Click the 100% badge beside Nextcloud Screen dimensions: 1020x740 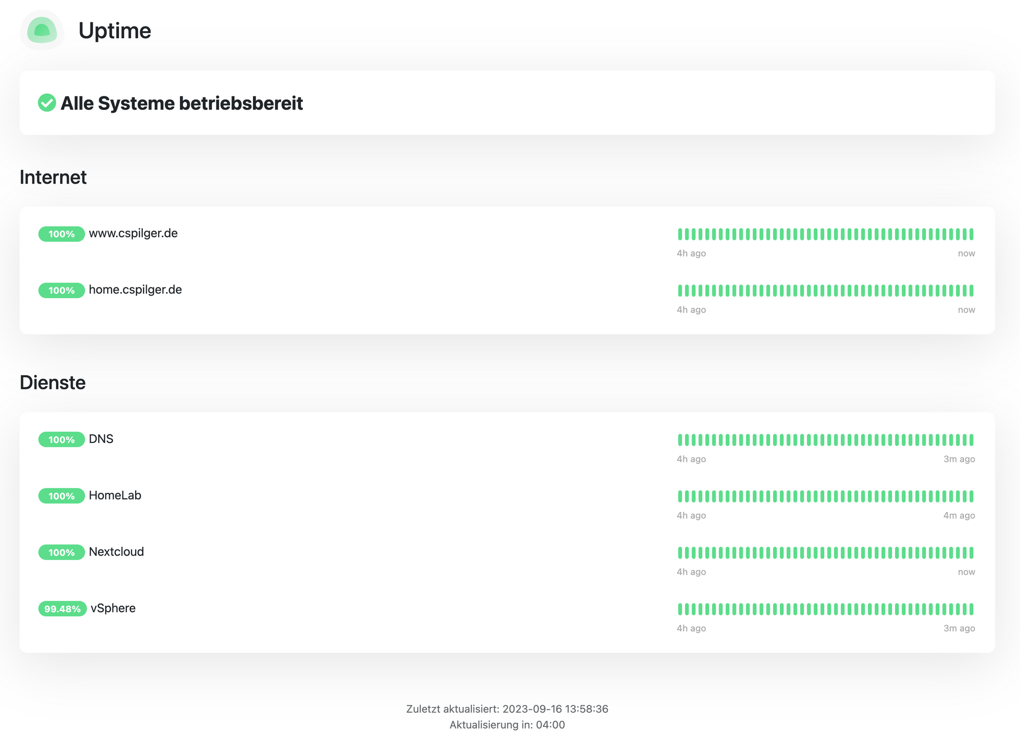coord(61,552)
